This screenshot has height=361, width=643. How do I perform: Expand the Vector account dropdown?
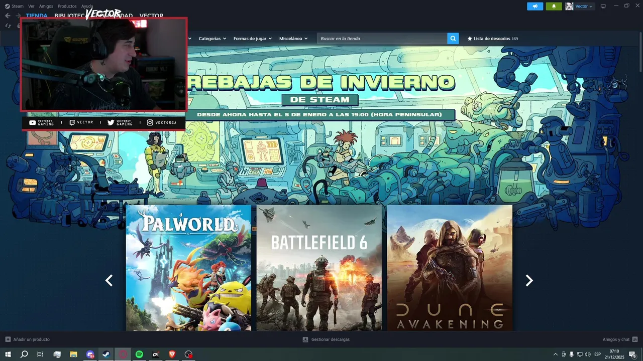click(x=584, y=6)
